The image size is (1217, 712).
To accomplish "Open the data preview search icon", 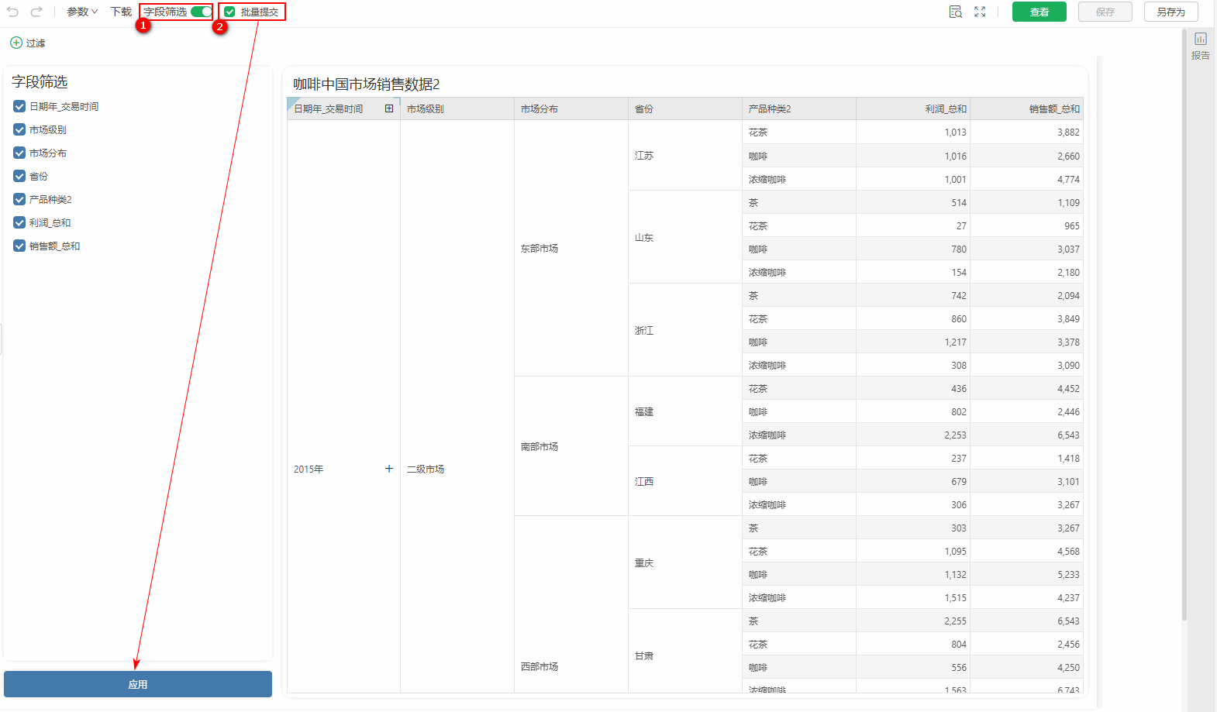I will (956, 12).
